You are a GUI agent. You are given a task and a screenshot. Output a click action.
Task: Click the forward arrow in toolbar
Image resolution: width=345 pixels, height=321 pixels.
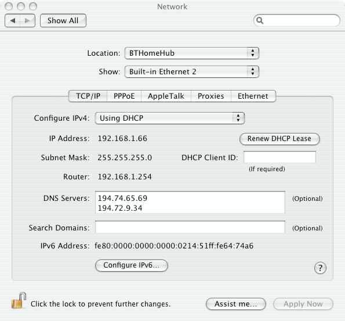coord(27,21)
